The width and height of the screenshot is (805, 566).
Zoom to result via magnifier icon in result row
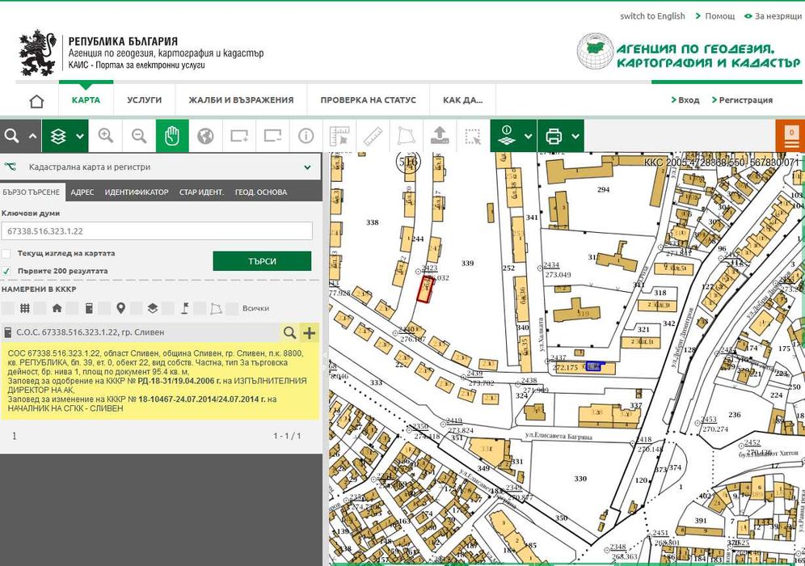point(289,332)
